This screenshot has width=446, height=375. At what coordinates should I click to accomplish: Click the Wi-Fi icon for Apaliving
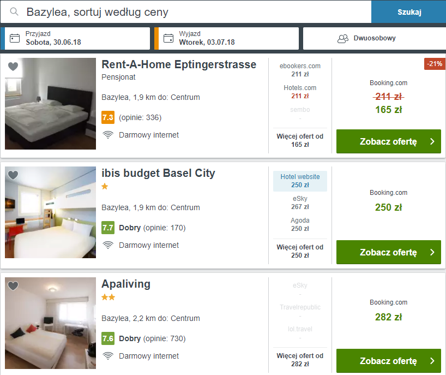108,356
